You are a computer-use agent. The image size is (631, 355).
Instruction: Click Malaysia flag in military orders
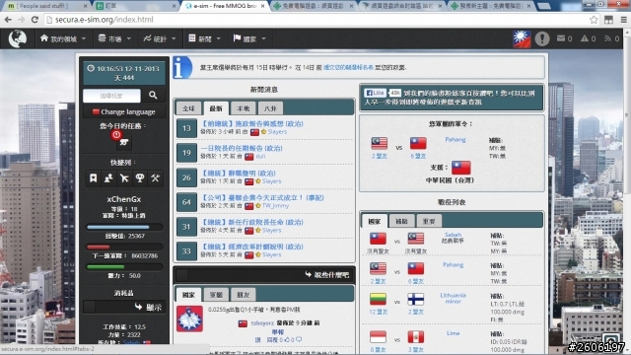[x=379, y=143]
